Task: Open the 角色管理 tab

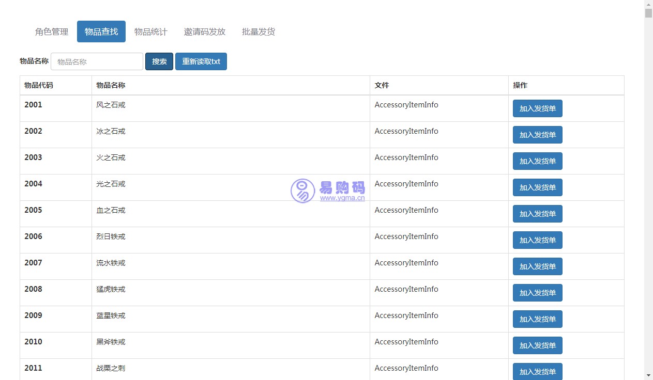Action: point(52,31)
